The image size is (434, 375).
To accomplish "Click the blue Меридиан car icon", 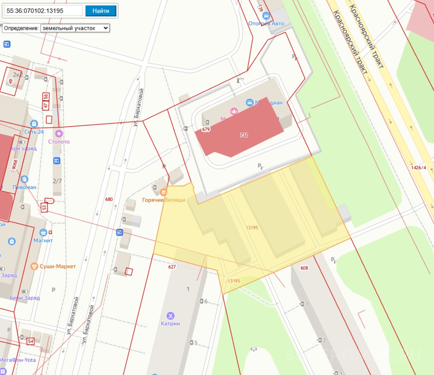I will [x=249, y=102].
